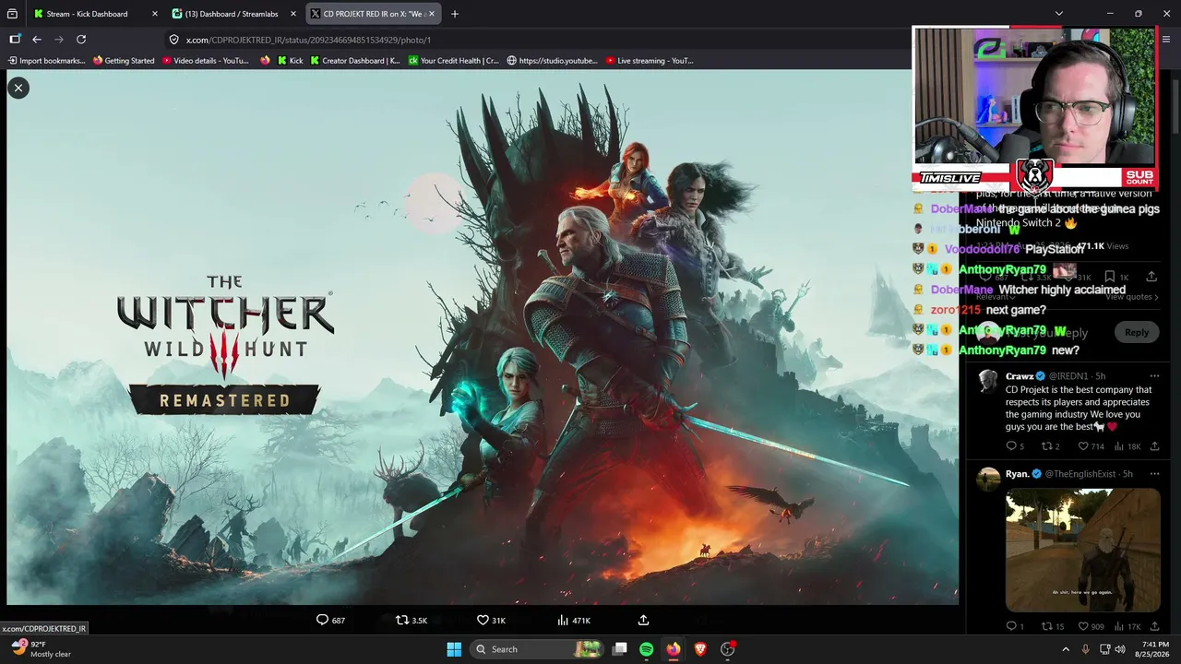Go back one page in browser
Viewport: 1181px width, 664px height.
click(37, 40)
